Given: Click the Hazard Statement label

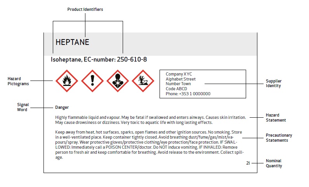Looking at the screenshot, I should [x=276, y=118].
